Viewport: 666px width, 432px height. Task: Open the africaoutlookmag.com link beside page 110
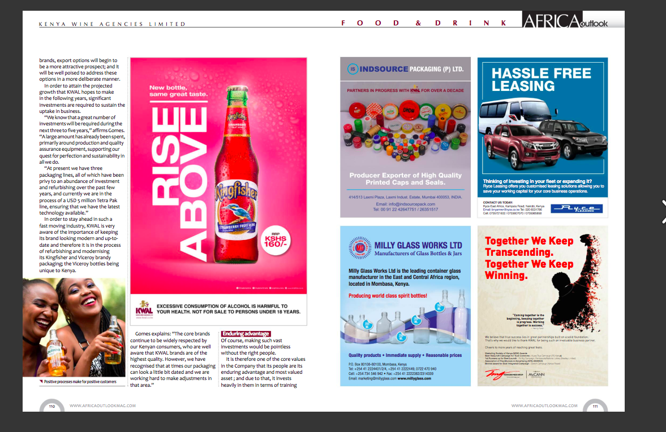(x=103, y=405)
